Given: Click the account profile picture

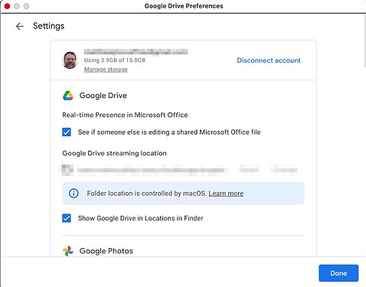Looking at the screenshot, I should [70, 60].
